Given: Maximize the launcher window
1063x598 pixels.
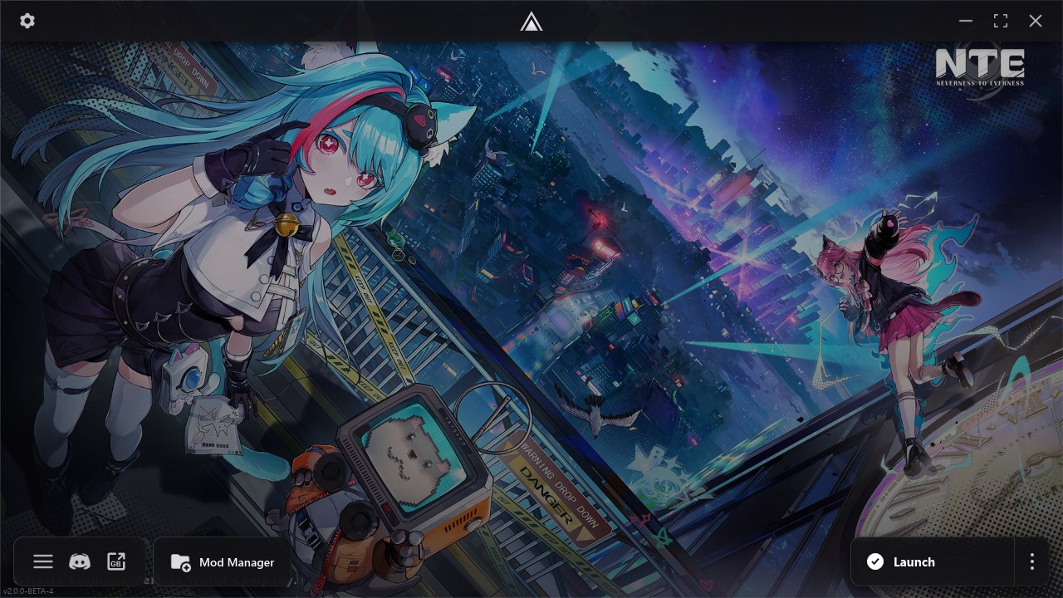Looking at the screenshot, I should [1001, 21].
